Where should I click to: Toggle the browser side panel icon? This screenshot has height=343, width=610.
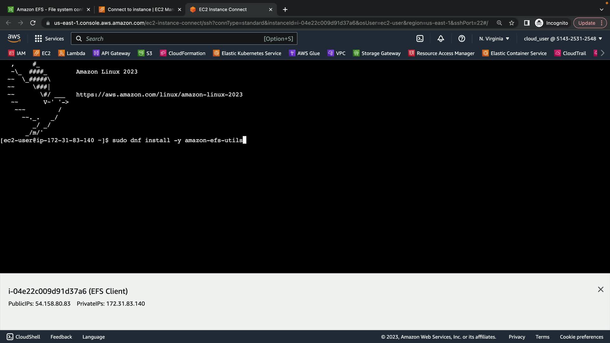(x=526, y=23)
